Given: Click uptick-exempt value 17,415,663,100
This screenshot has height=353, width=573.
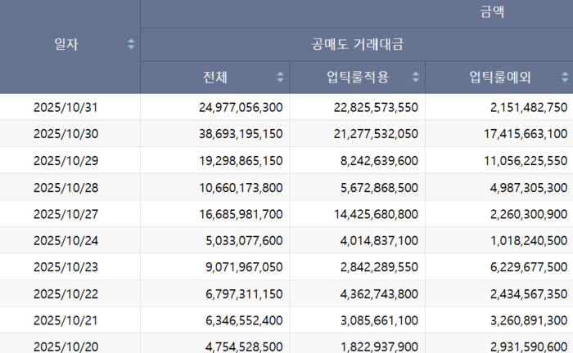Looking at the screenshot, I should (526, 134).
